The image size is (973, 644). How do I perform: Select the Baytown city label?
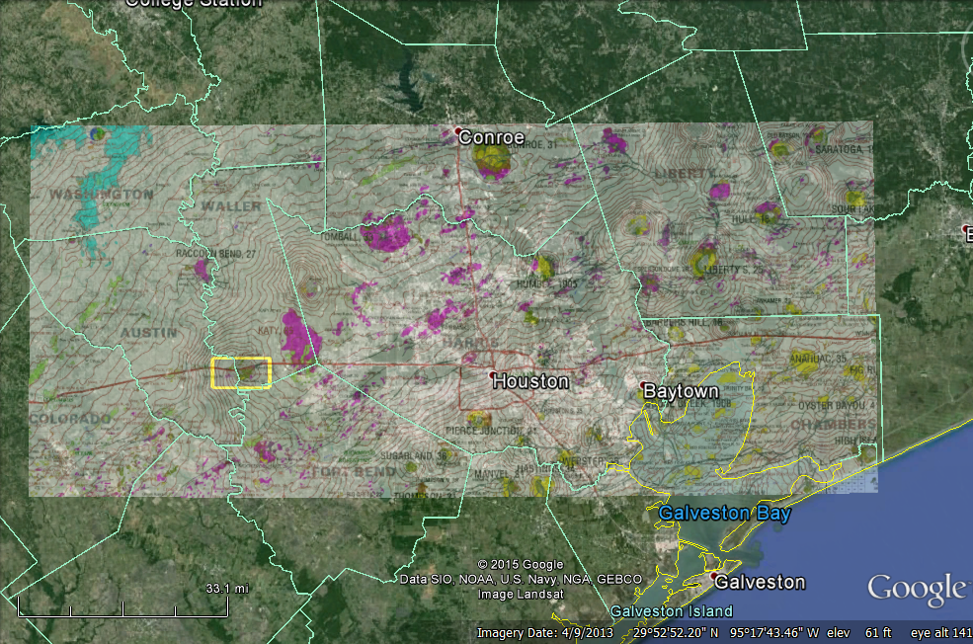[x=681, y=391]
